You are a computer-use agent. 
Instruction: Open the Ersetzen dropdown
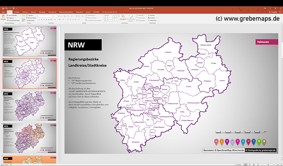click(152, 18)
